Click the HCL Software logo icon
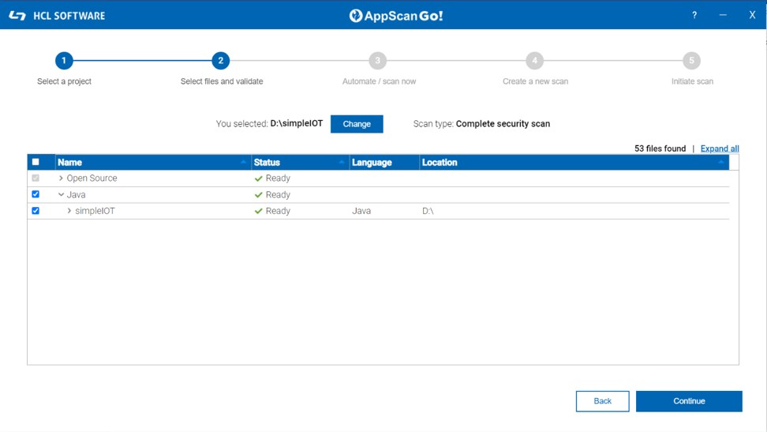This screenshot has width=767, height=432. [x=17, y=16]
